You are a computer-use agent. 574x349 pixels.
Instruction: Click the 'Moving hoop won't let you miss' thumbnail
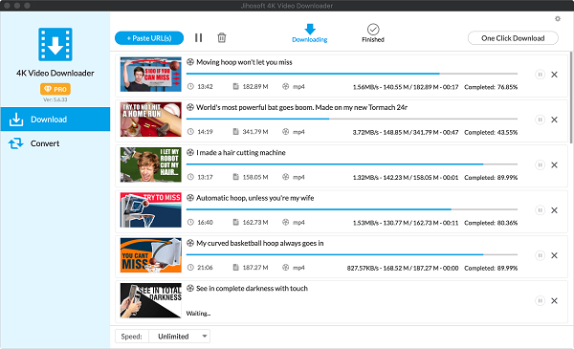(x=151, y=75)
